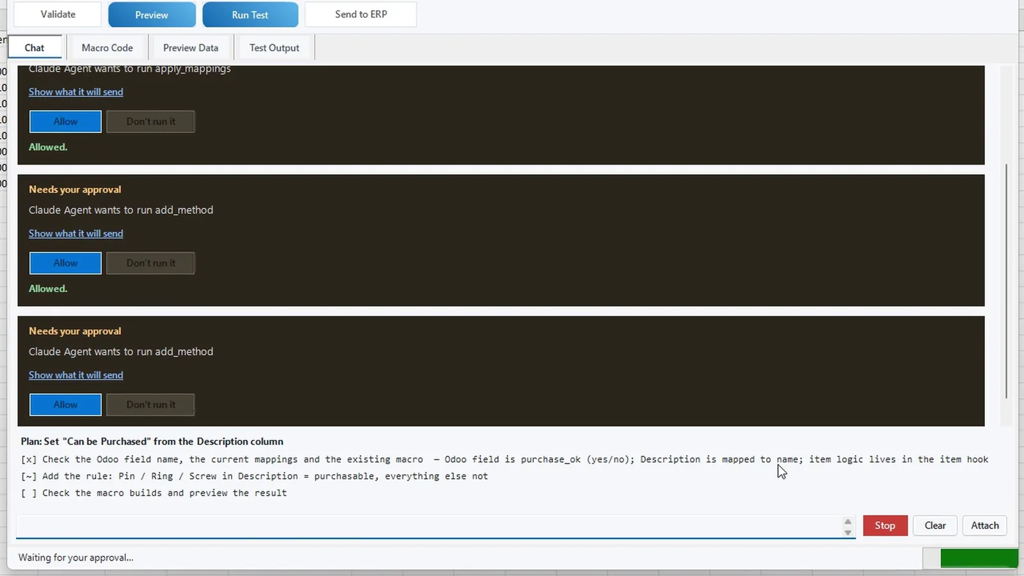Step down arrow of the message input

pyautogui.click(x=848, y=532)
